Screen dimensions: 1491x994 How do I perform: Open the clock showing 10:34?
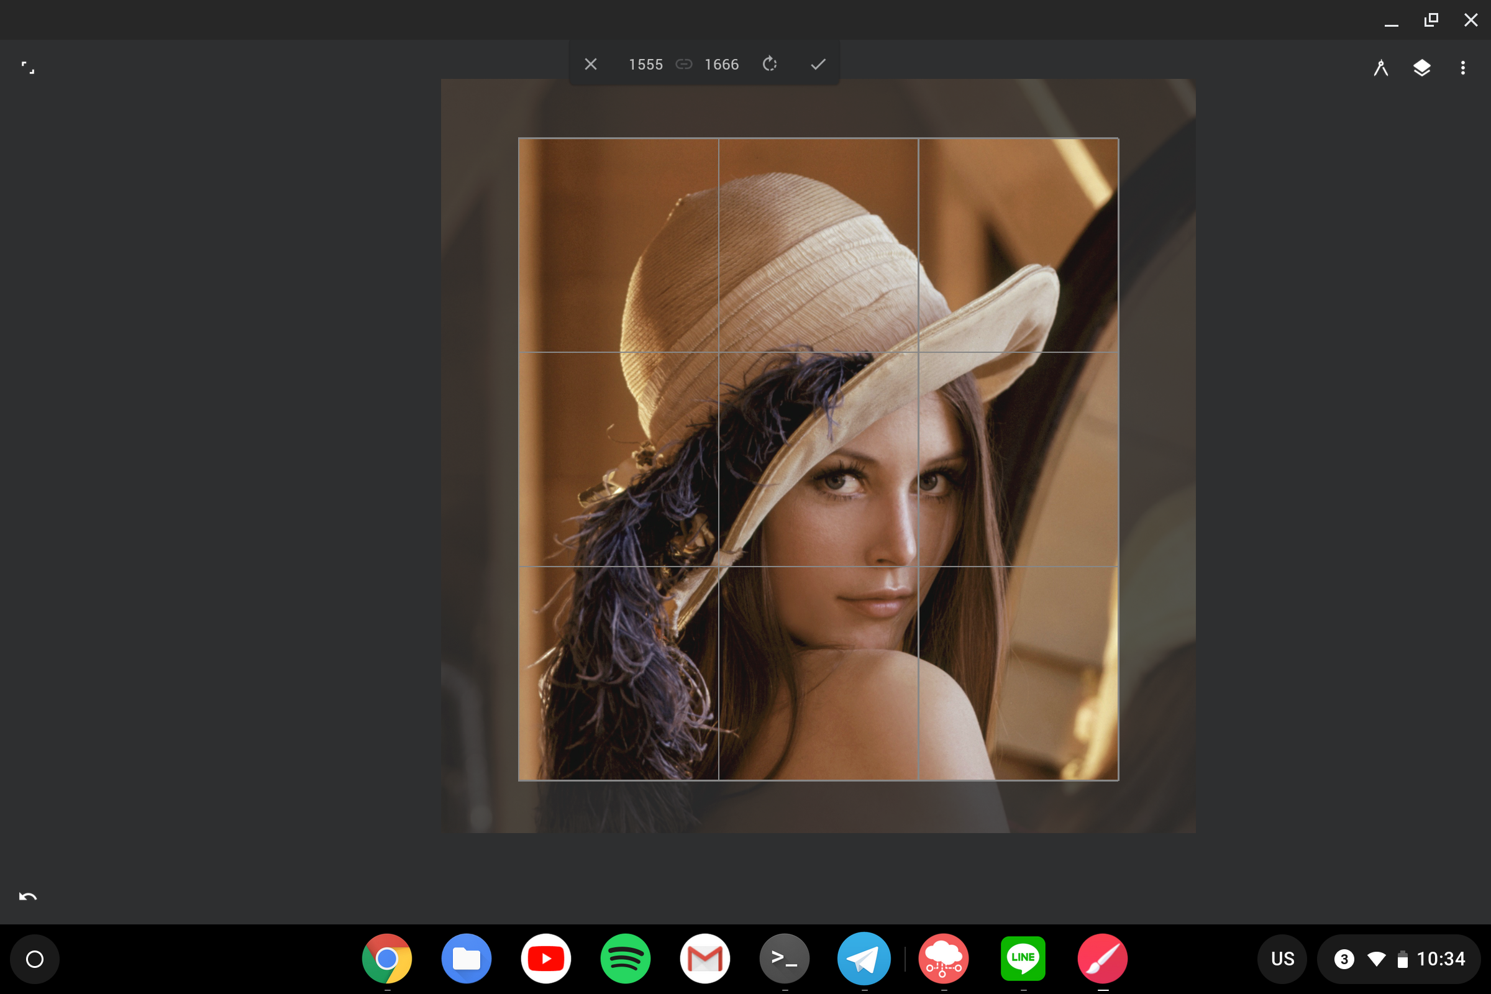(x=1441, y=959)
